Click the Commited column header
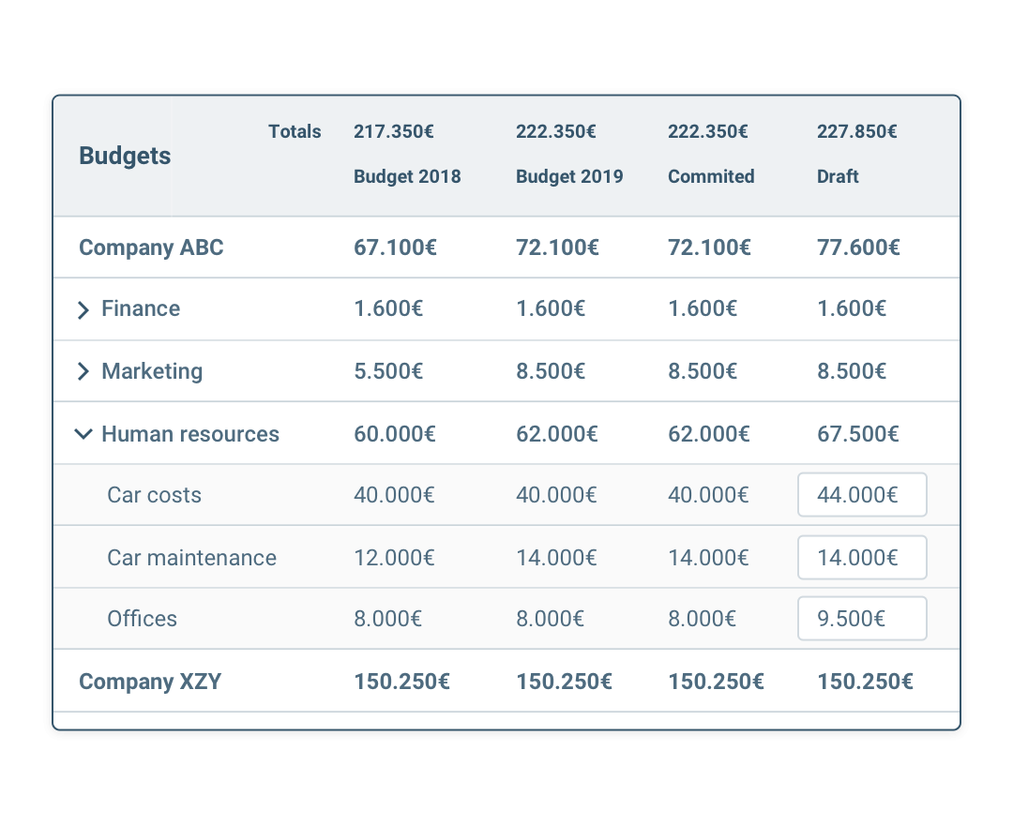1013x825 pixels. click(x=711, y=176)
